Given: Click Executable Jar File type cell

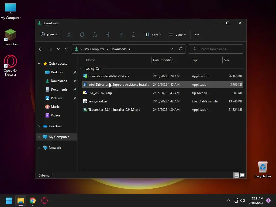Looking at the screenshot, I should (205, 101).
